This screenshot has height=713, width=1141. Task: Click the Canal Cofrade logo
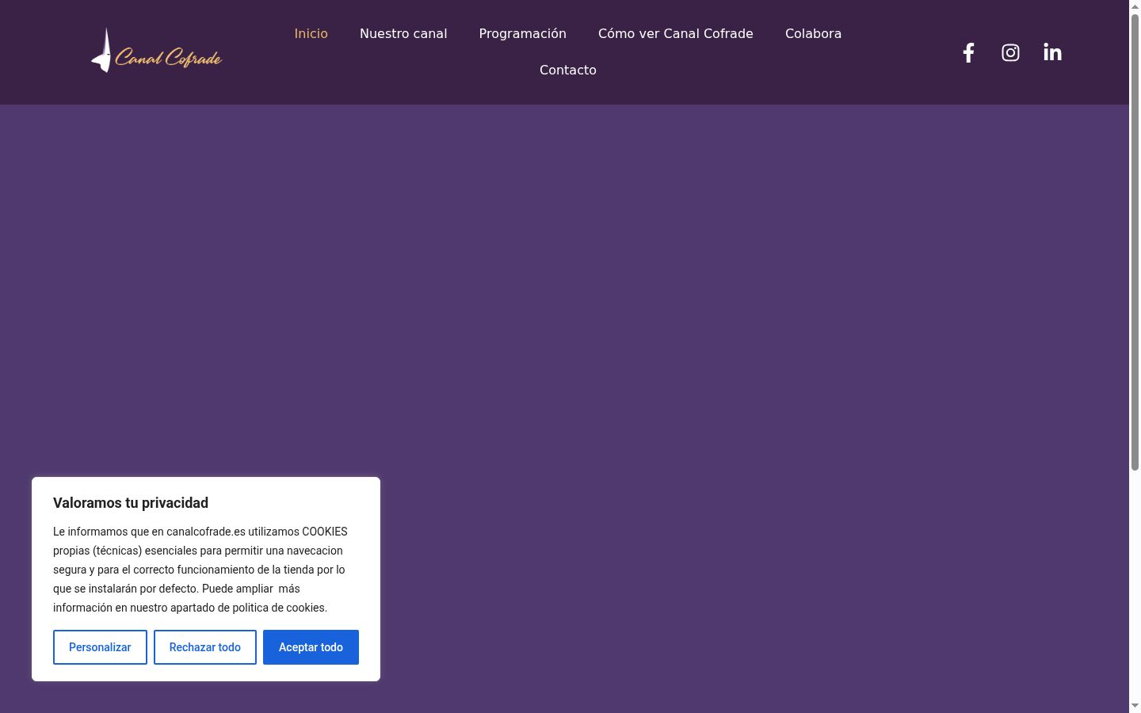[156, 51]
